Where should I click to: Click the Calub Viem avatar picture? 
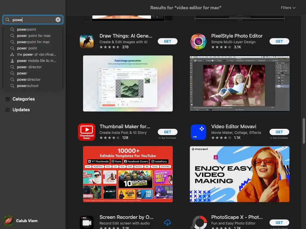click(x=8, y=221)
